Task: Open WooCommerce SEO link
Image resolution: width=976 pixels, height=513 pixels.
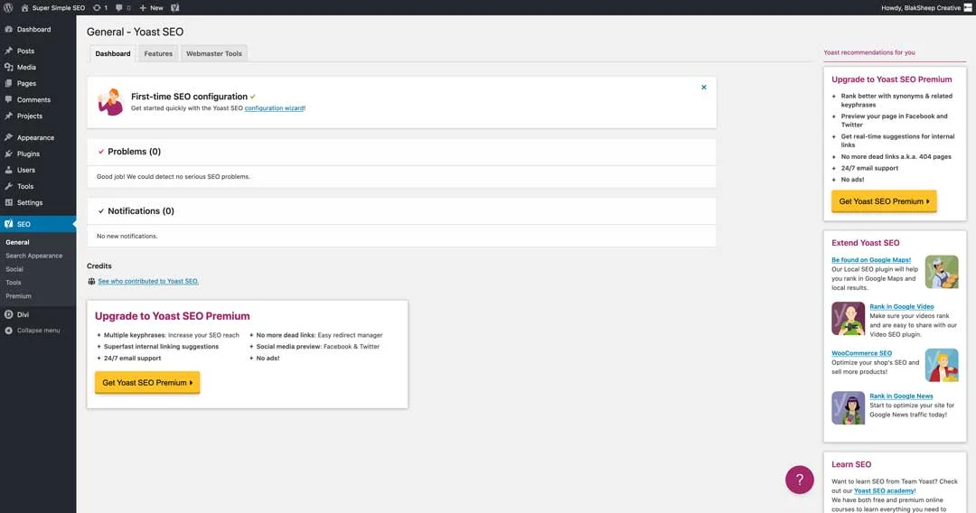Action: click(861, 353)
